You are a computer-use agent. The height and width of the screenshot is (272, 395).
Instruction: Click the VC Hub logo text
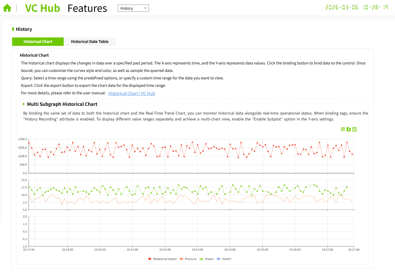click(43, 8)
